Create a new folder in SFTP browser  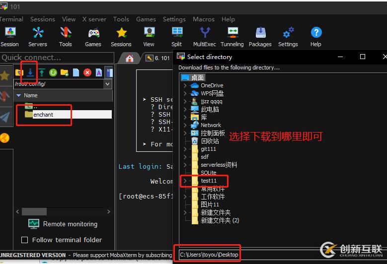point(65,72)
